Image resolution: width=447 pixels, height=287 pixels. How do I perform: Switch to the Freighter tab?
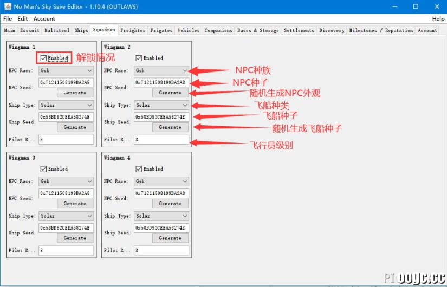(x=133, y=30)
